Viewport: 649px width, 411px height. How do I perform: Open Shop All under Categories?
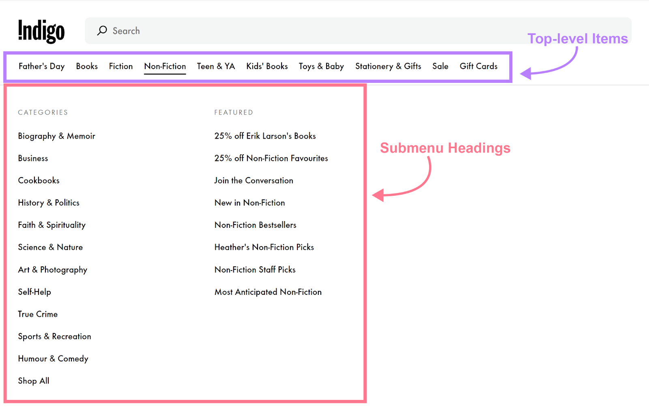[33, 381]
